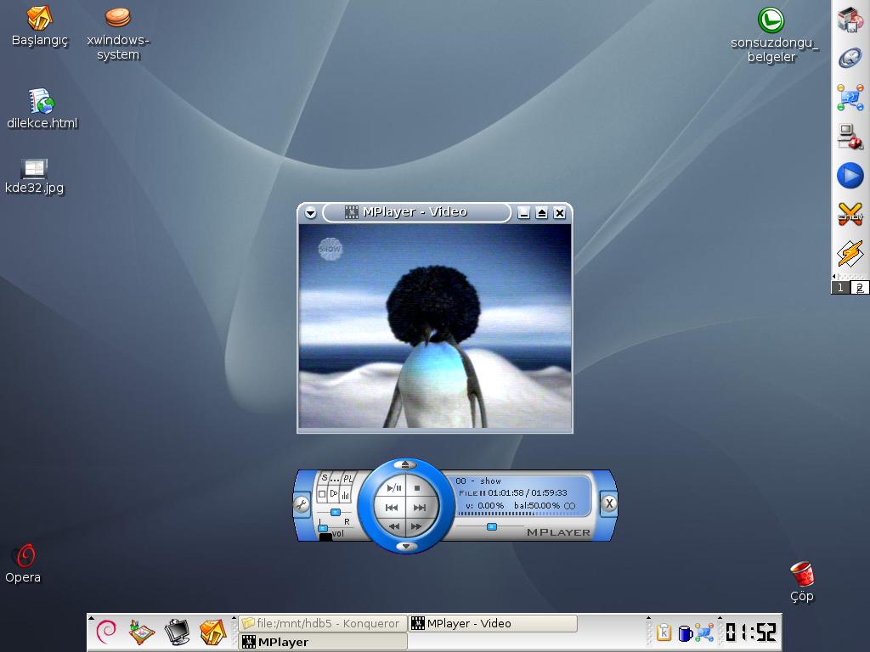870x652 pixels.
Task: Click the eject arrow atop the MPlayer dial
Action: coord(405,464)
